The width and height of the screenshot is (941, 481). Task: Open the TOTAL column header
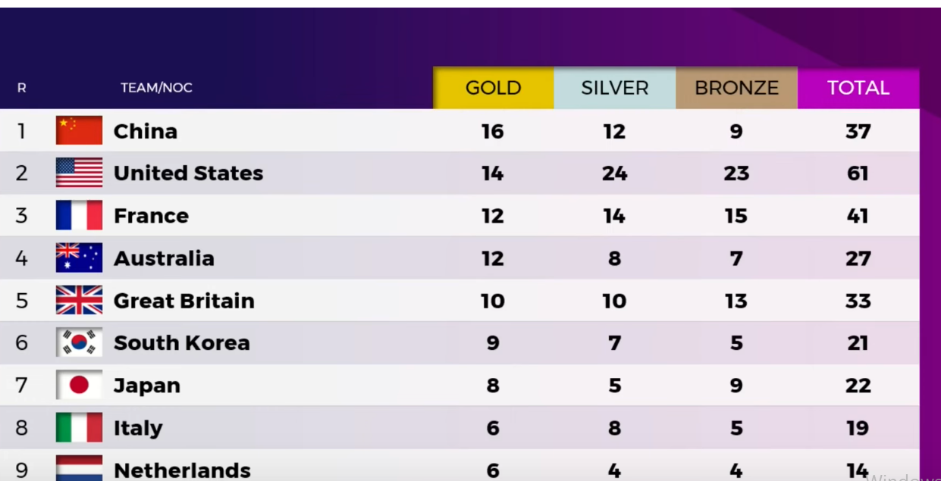click(858, 88)
